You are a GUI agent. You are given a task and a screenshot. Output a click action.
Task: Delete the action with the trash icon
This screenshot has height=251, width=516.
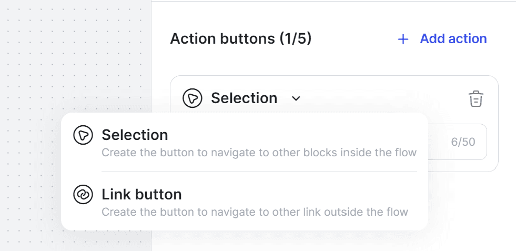tap(476, 98)
